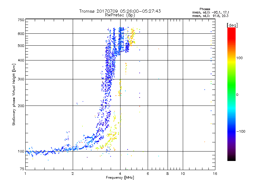
Task: Click the x-axis tick label "16"
Action: (215, 174)
